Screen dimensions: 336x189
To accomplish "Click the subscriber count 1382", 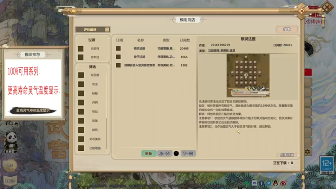I will coord(184,65).
